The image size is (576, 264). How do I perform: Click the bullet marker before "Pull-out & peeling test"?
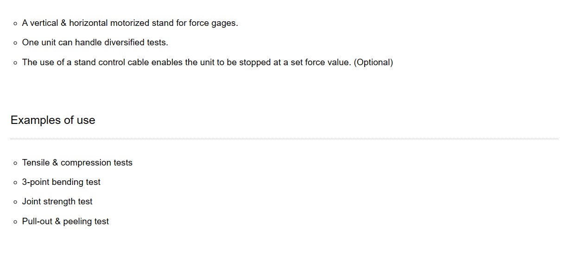pos(16,222)
